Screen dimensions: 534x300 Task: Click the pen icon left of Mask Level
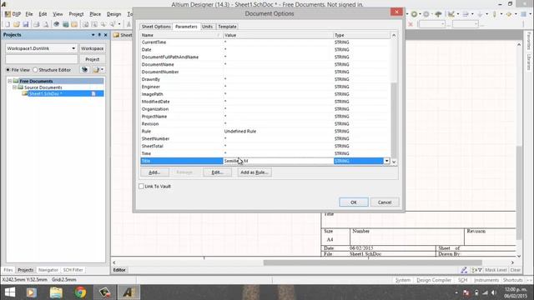[464, 270]
